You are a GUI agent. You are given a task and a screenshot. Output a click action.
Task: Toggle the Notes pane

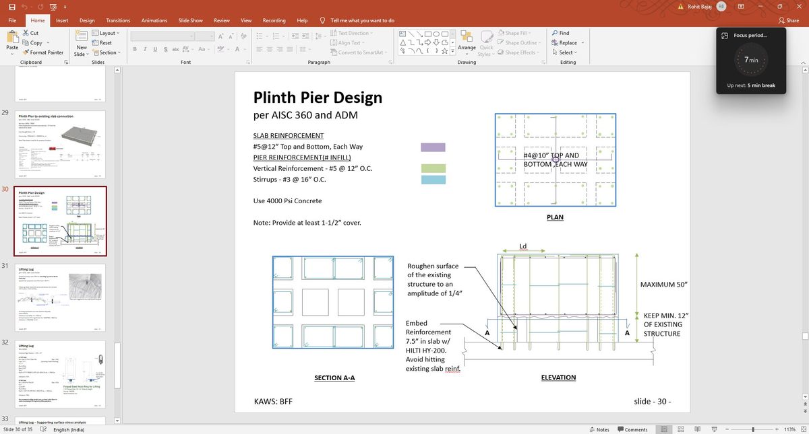tap(598, 429)
